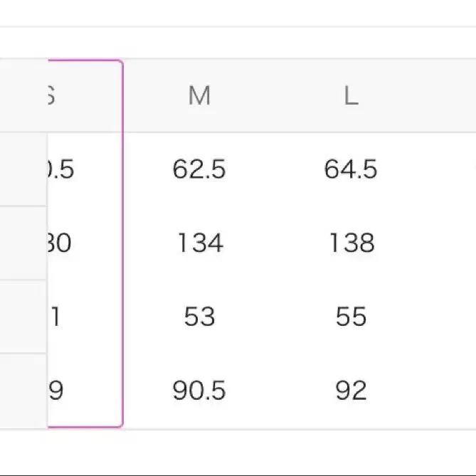The width and height of the screenshot is (476, 476).
Task: Select the S column cell ending in 30
Action: [x=60, y=243]
